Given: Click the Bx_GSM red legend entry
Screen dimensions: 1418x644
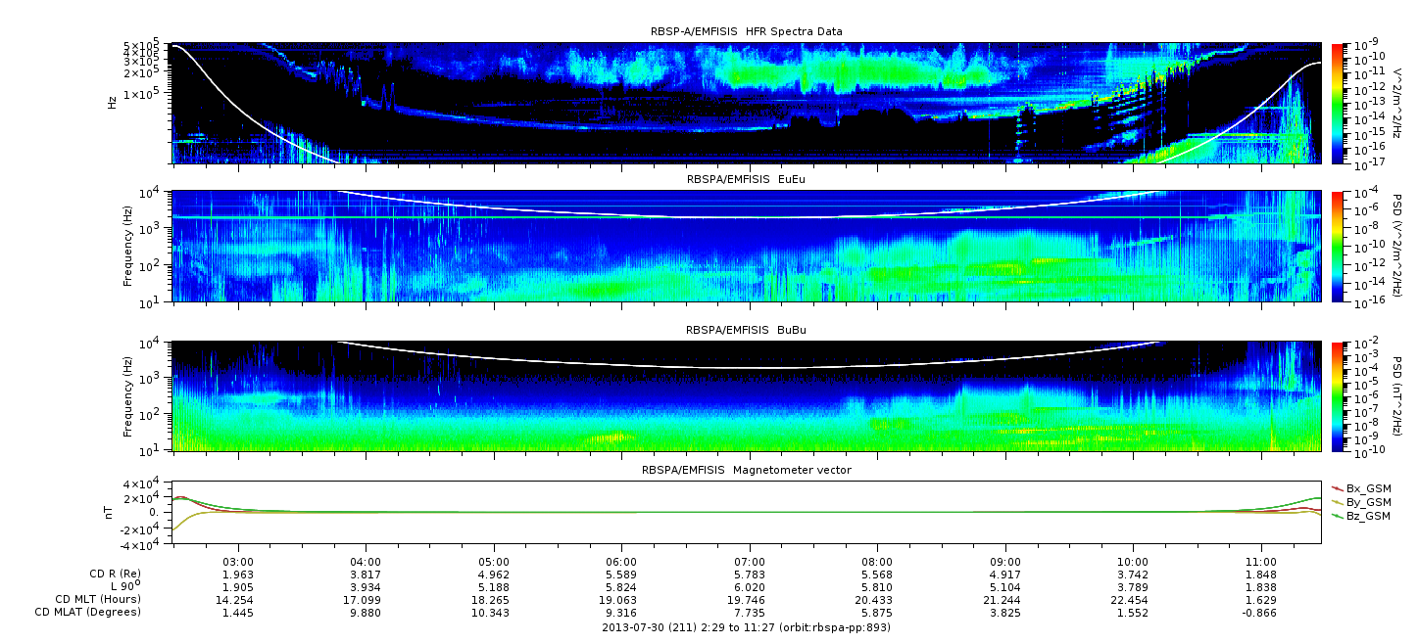Looking at the screenshot, I should (1361, 487).
